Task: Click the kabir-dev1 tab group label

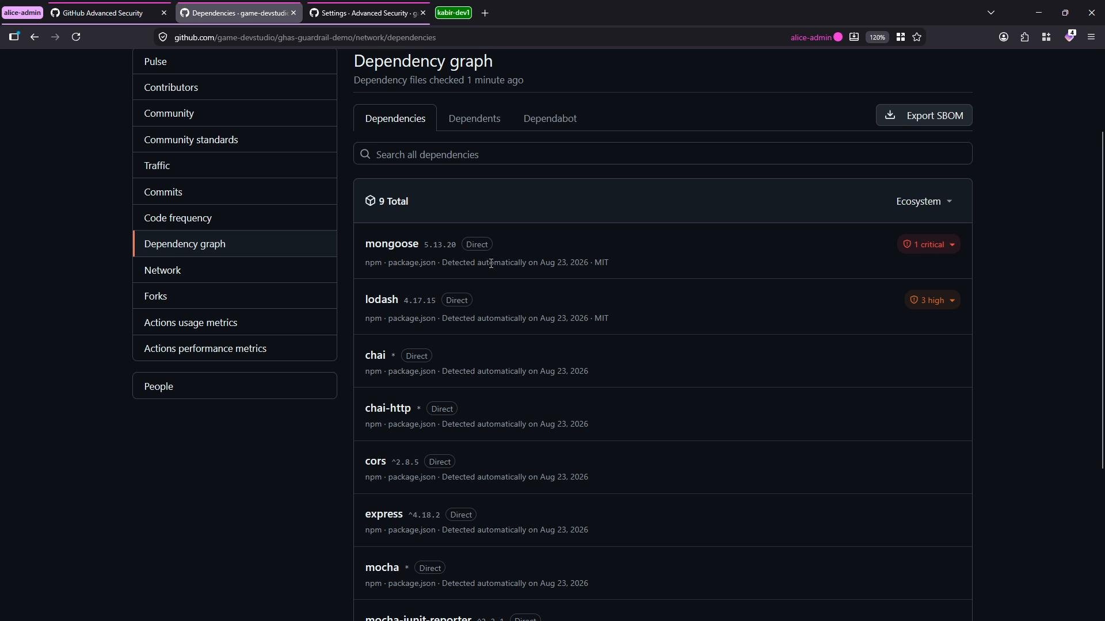Action: coord(454,13)
